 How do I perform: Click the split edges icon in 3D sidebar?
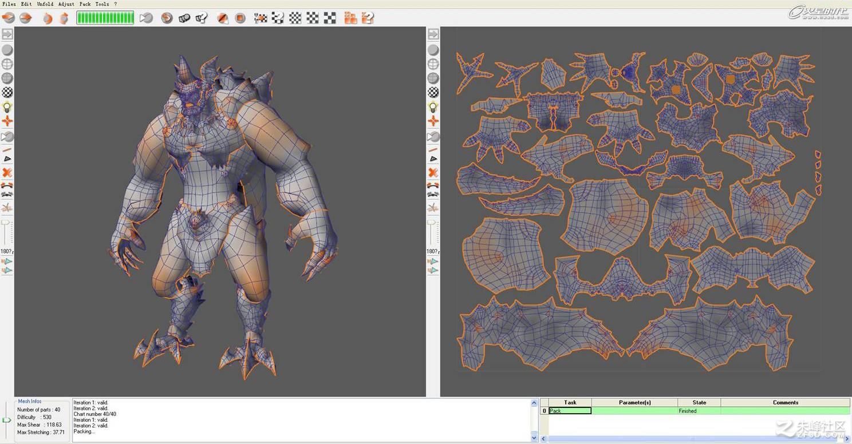tap(7, 195)
